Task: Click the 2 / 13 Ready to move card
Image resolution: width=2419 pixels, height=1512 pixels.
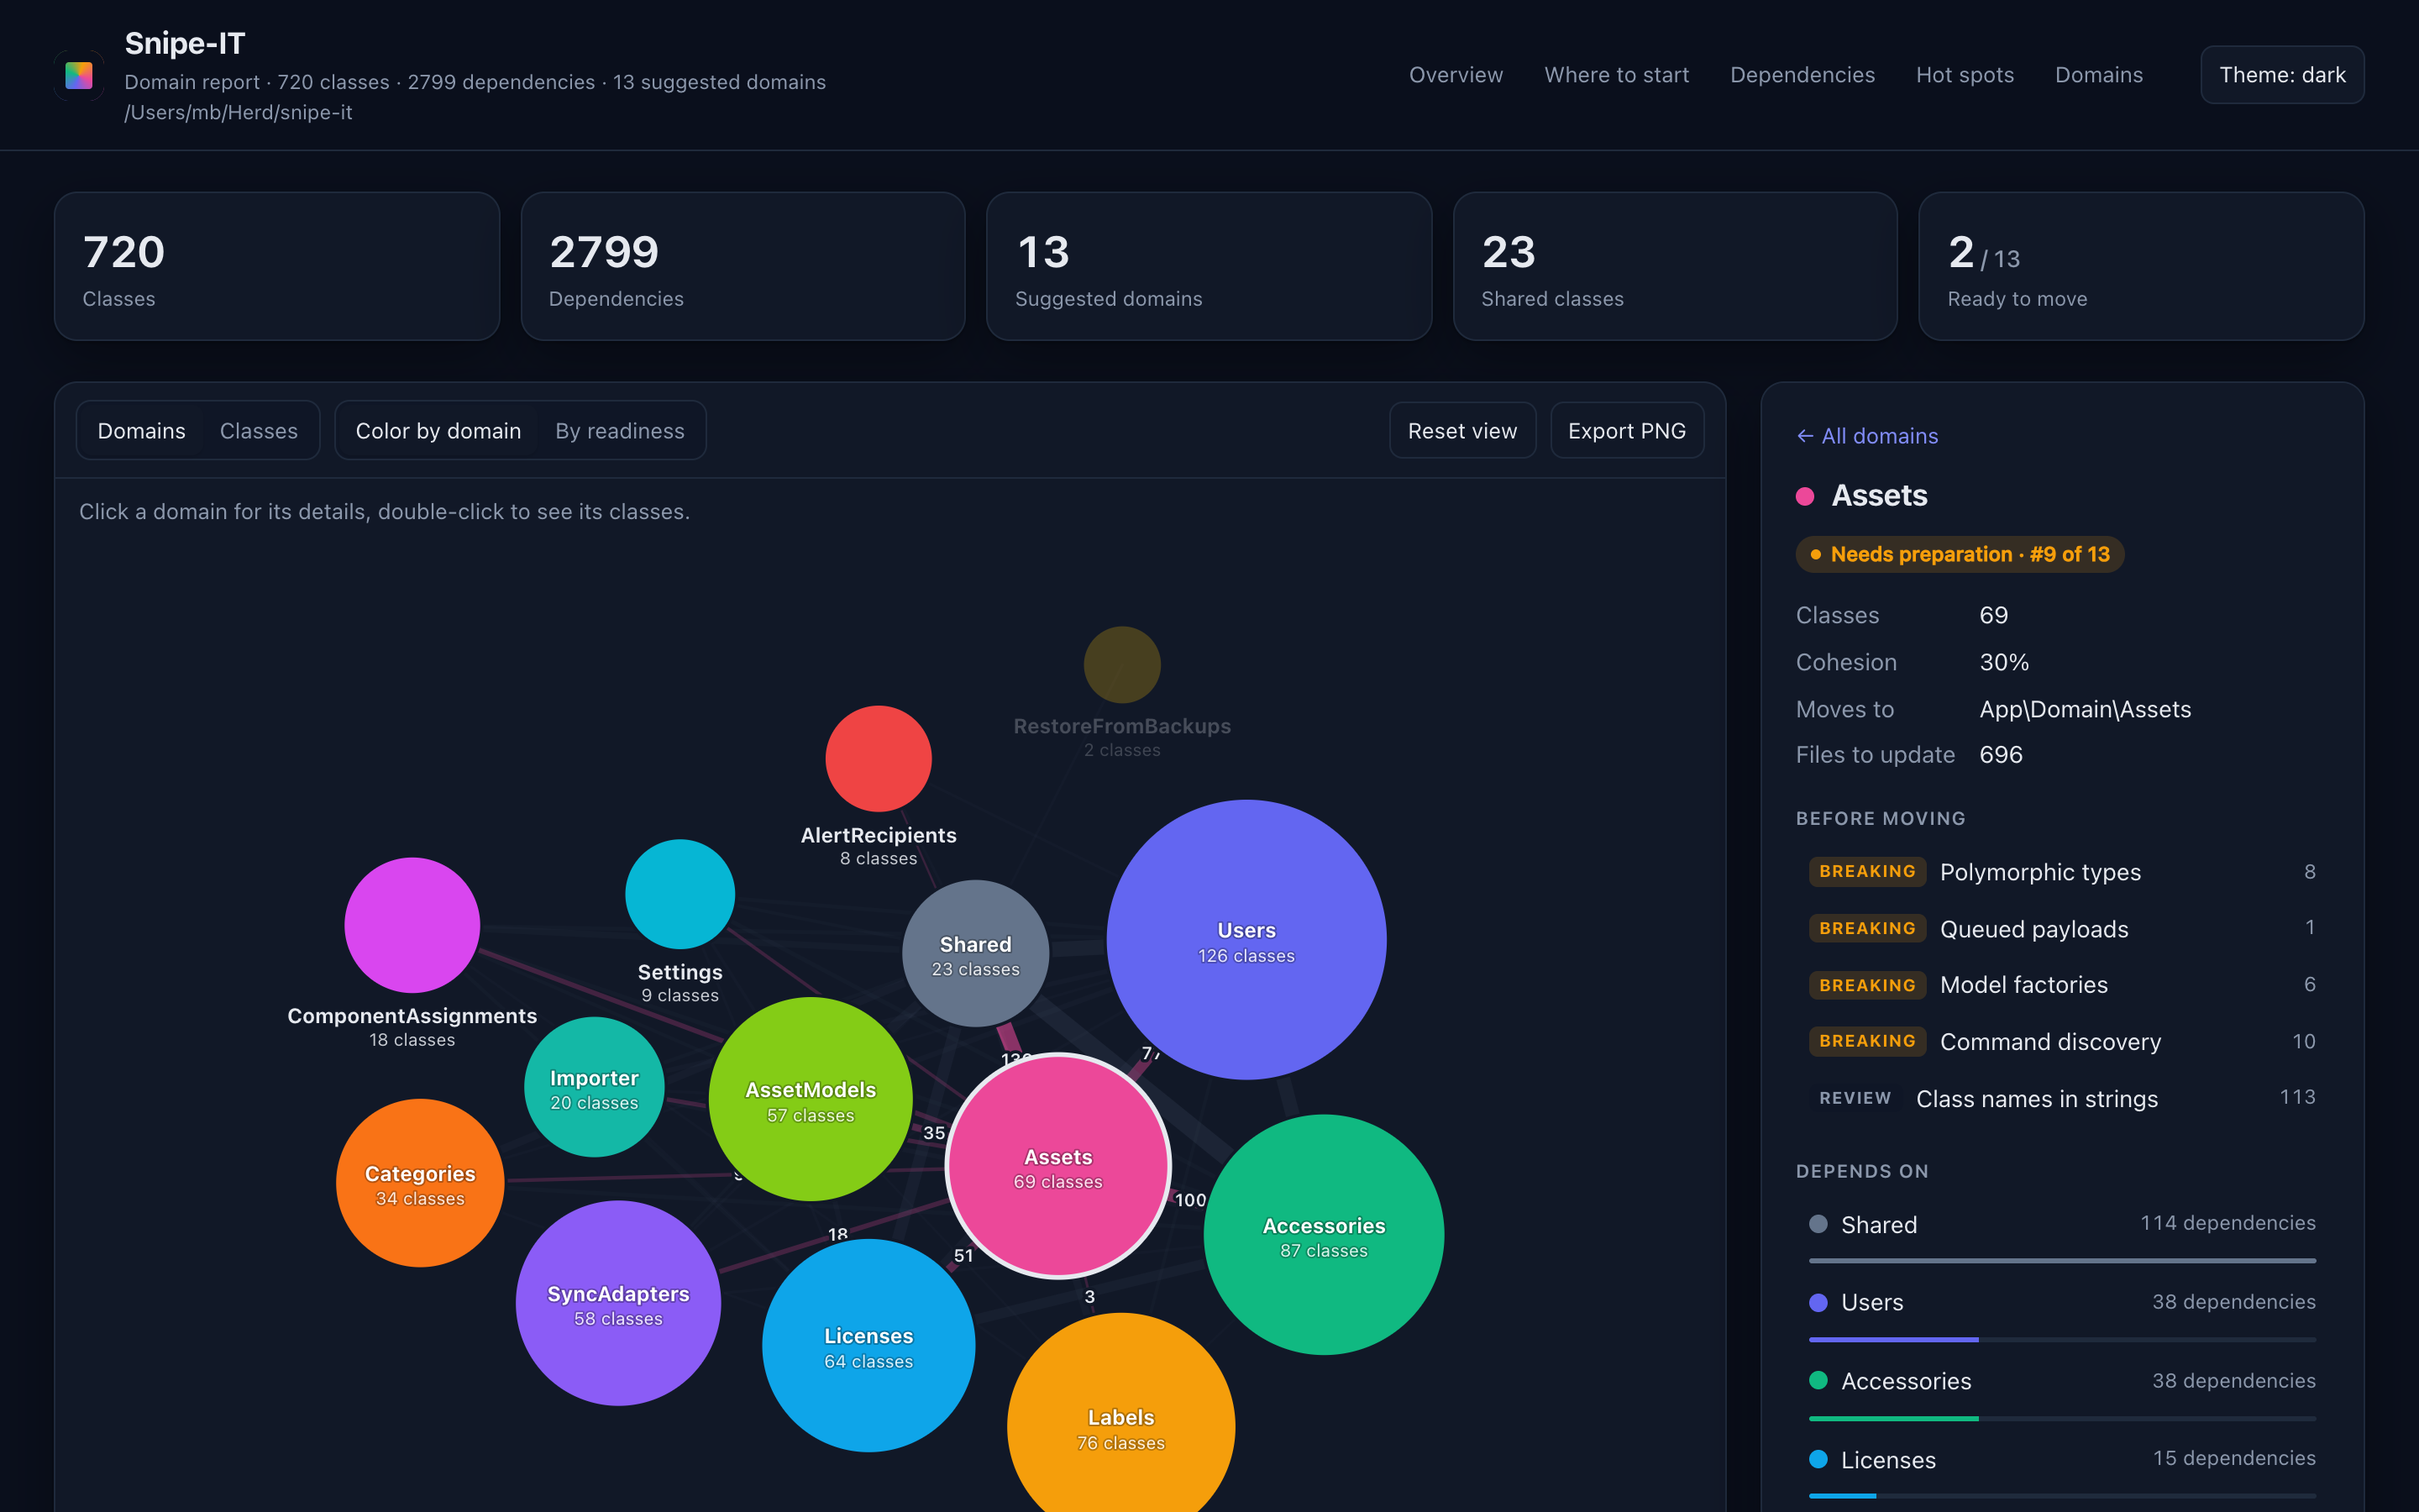Action: pyautogui.click(x=2140, y=266)
